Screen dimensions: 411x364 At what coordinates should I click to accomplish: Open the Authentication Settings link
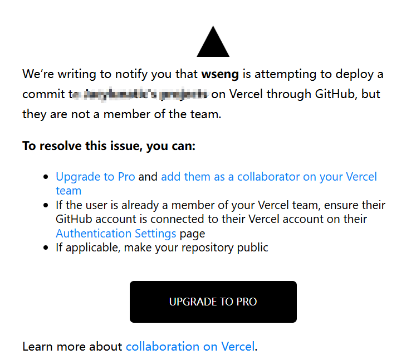coord(116,234)
